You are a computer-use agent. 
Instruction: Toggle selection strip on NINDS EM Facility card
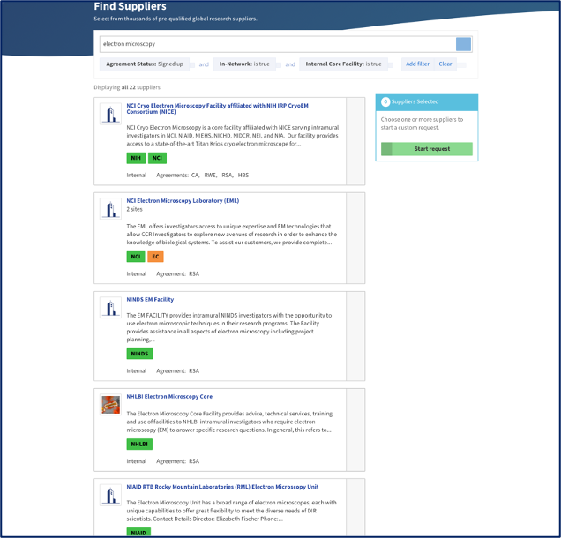point(355,336)
